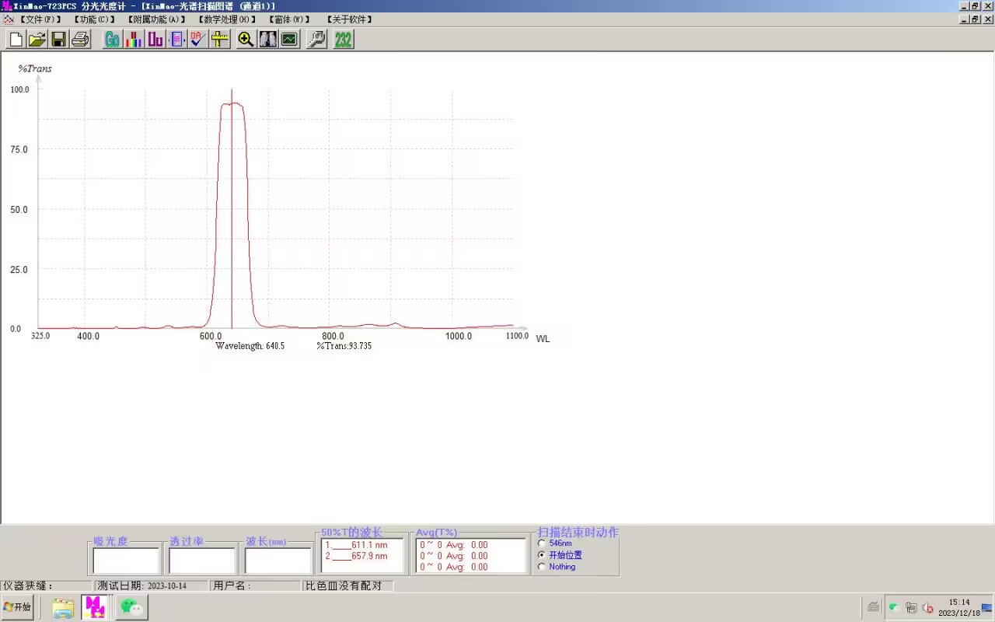
Task: Click the Wavelength: 640.5 readout
Action: point(250,346)
